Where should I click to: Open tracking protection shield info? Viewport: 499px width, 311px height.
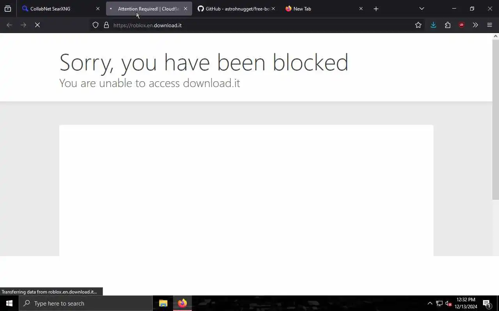(96, 25)
